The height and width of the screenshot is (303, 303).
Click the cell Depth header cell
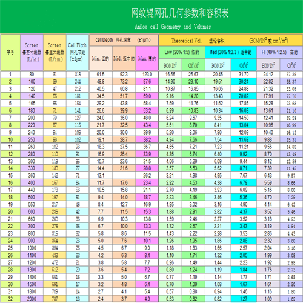[x=124, y=40]
